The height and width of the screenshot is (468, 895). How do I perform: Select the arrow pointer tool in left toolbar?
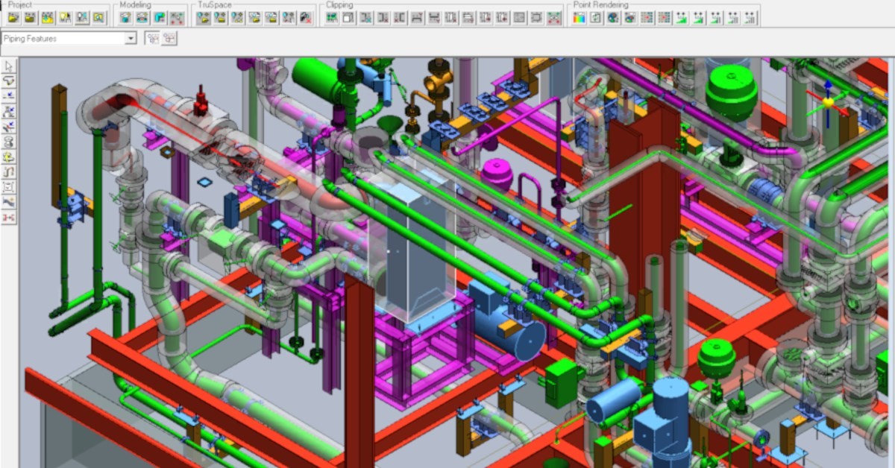pos(8,67)
